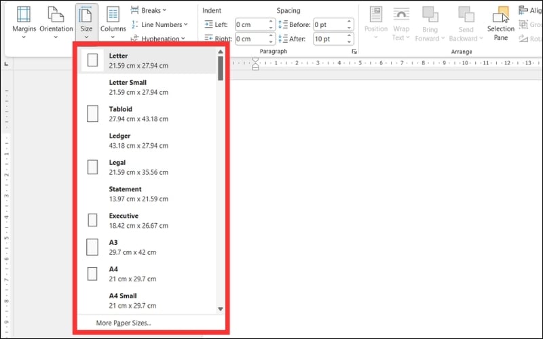
Task: Click the Size button in ribbon
Action: (86, 23)
